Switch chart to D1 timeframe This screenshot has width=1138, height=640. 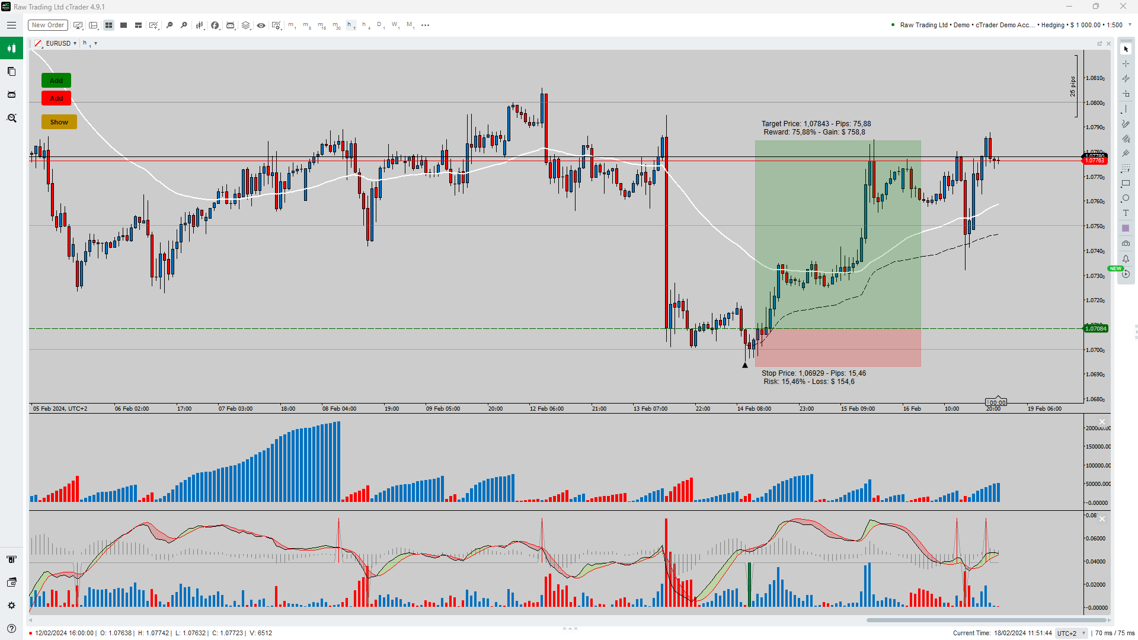tap(380, 25)
